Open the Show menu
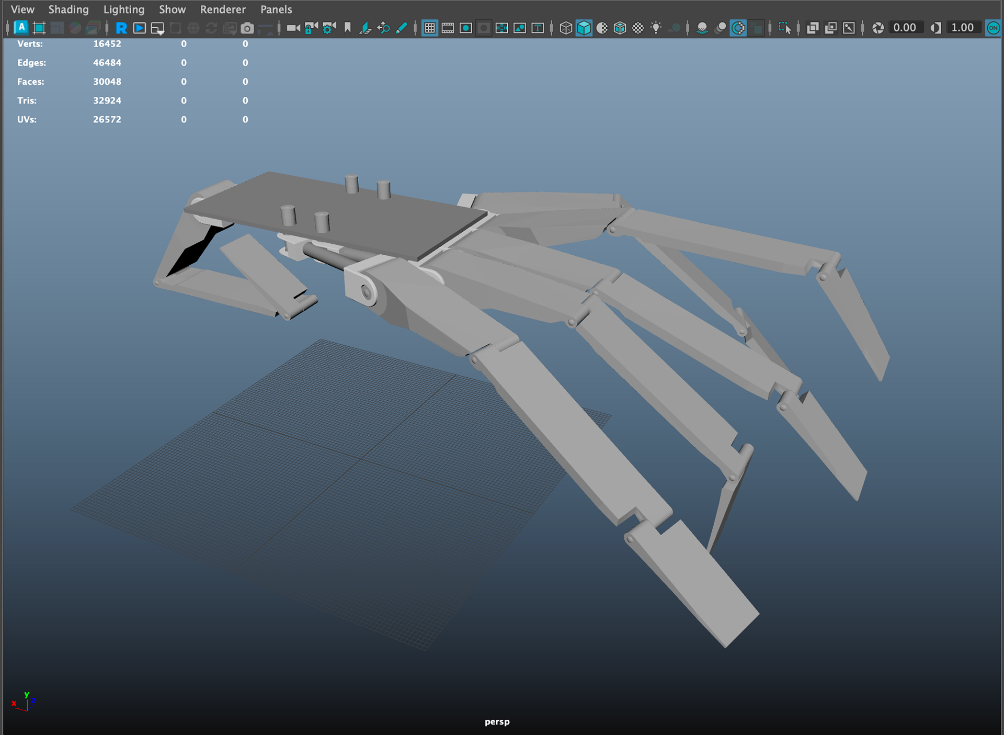The image size is (1004, 735). point(172,9)
